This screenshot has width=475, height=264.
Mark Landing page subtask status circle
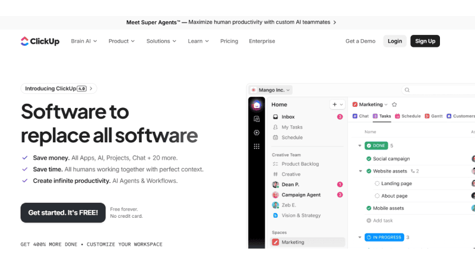[x=377, y=183]
